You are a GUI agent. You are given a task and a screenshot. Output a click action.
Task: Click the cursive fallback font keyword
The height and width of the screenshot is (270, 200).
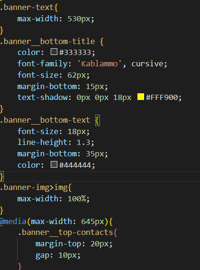[147, 64]
